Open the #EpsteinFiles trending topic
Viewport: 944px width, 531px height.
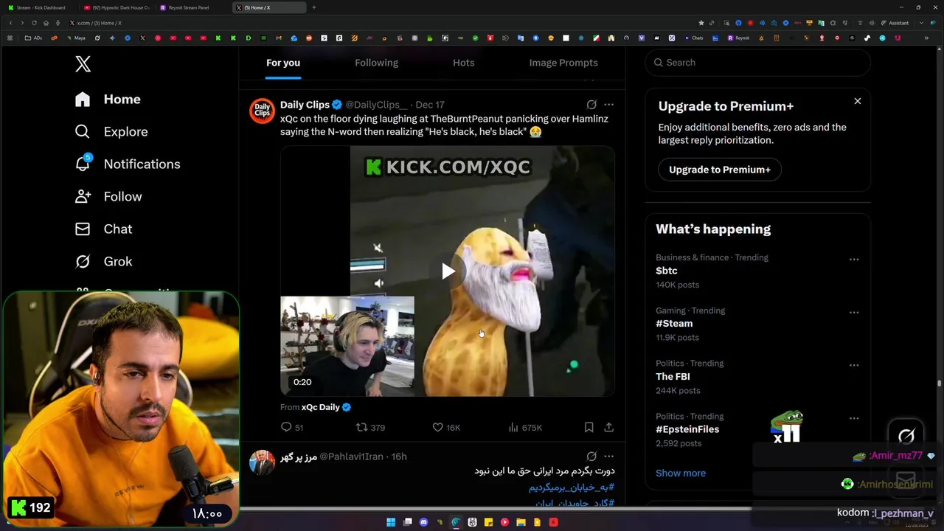point(687,429)
